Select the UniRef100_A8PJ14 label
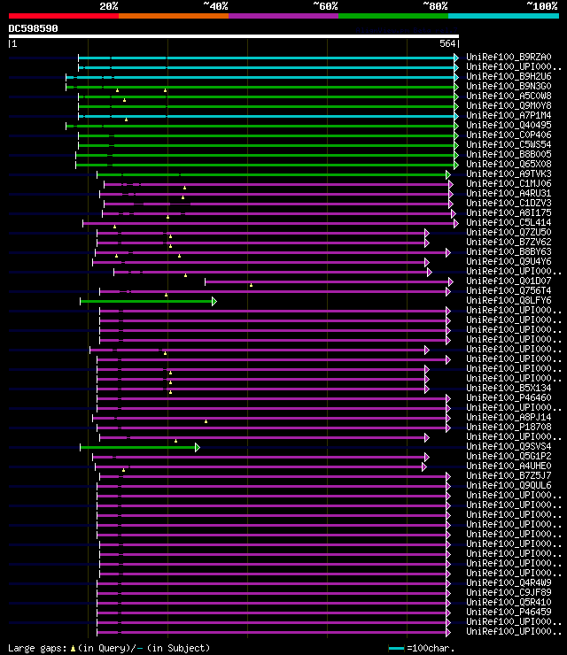Image resolution: width=567 pixels, height=655 pixels. (x=509, y=417)
